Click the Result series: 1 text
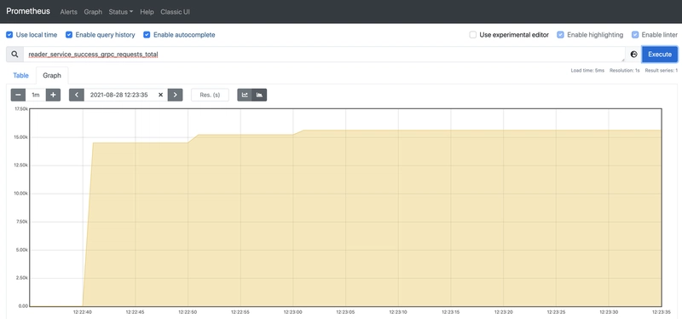682x319 pixels. tap(662, 71)
